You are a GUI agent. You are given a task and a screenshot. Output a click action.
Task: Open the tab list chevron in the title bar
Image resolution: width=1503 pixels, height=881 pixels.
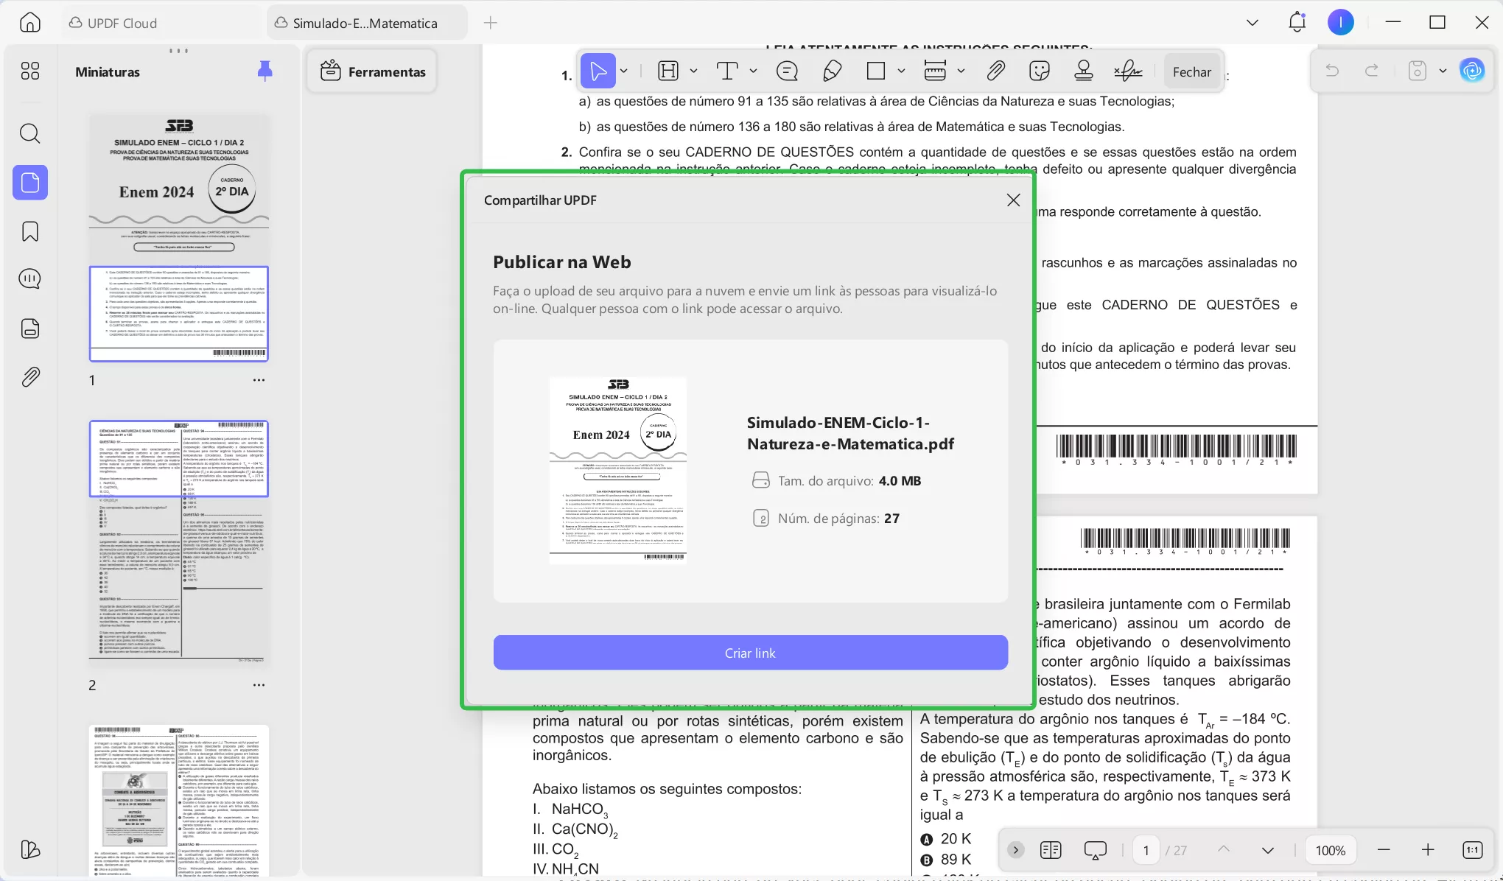(x=1252, y=23)
